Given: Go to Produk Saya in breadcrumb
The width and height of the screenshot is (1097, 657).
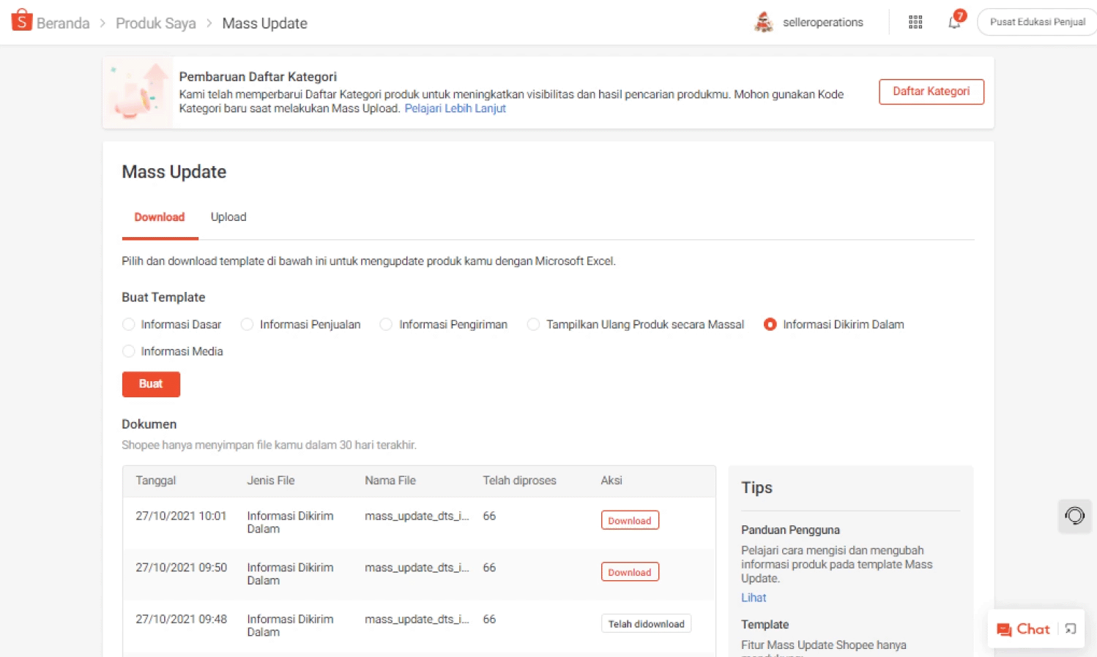Looking at the screenshot, I should tap(156, 23).
